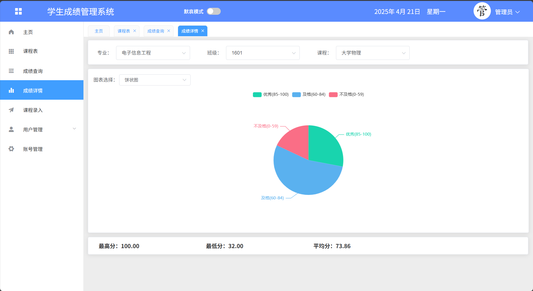Open the 管理员 user menu

(x=507, y=12)
